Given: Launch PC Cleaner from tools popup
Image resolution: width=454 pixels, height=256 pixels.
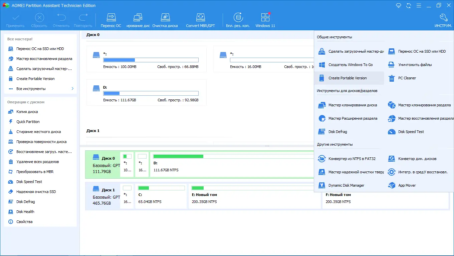Looking at the screenshot, I should coord(419,78).
